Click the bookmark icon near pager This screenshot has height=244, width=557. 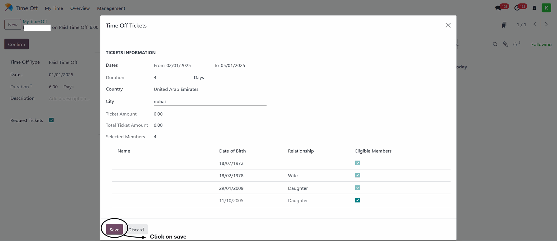(x=504, y=25)
